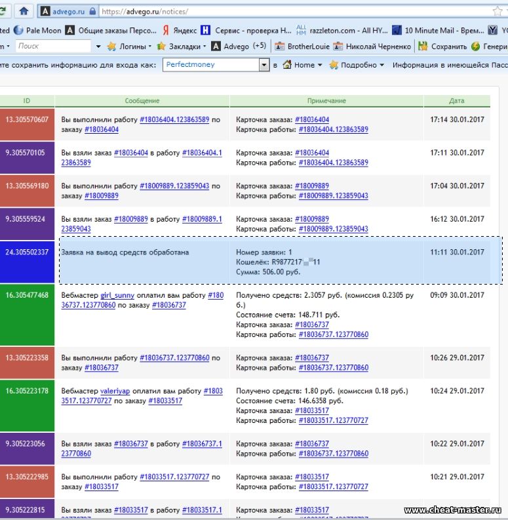
Task: Open the Подробно dropdown
Action: point(357,65)
